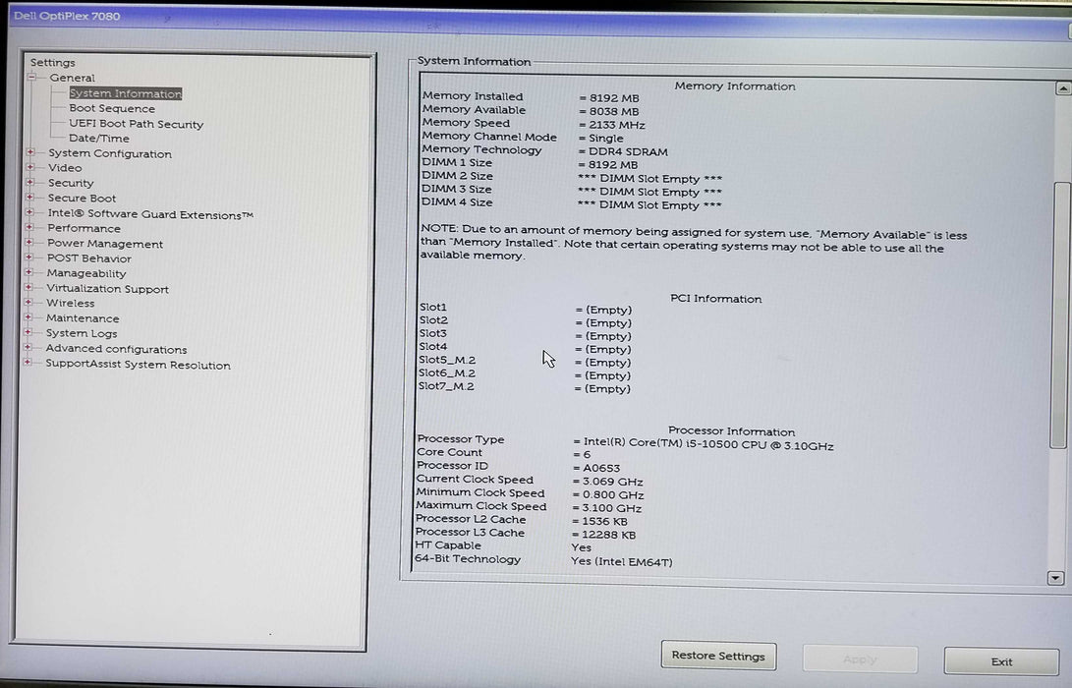Collapse the General tree node
This screenshot has height=688, width=1072.
coord(31,78)
